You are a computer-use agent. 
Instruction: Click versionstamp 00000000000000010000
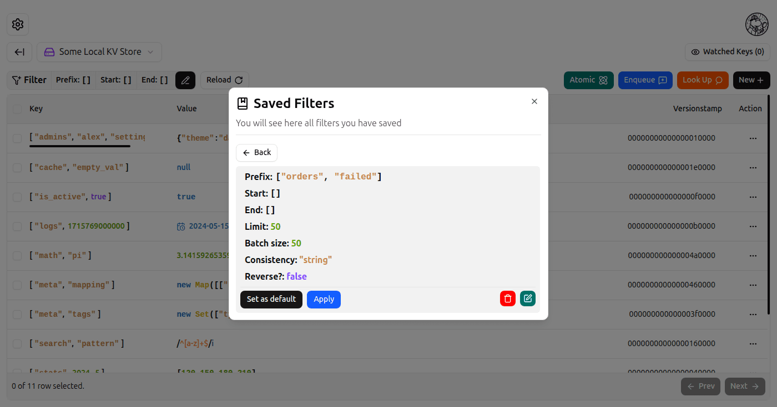point(672,138)
